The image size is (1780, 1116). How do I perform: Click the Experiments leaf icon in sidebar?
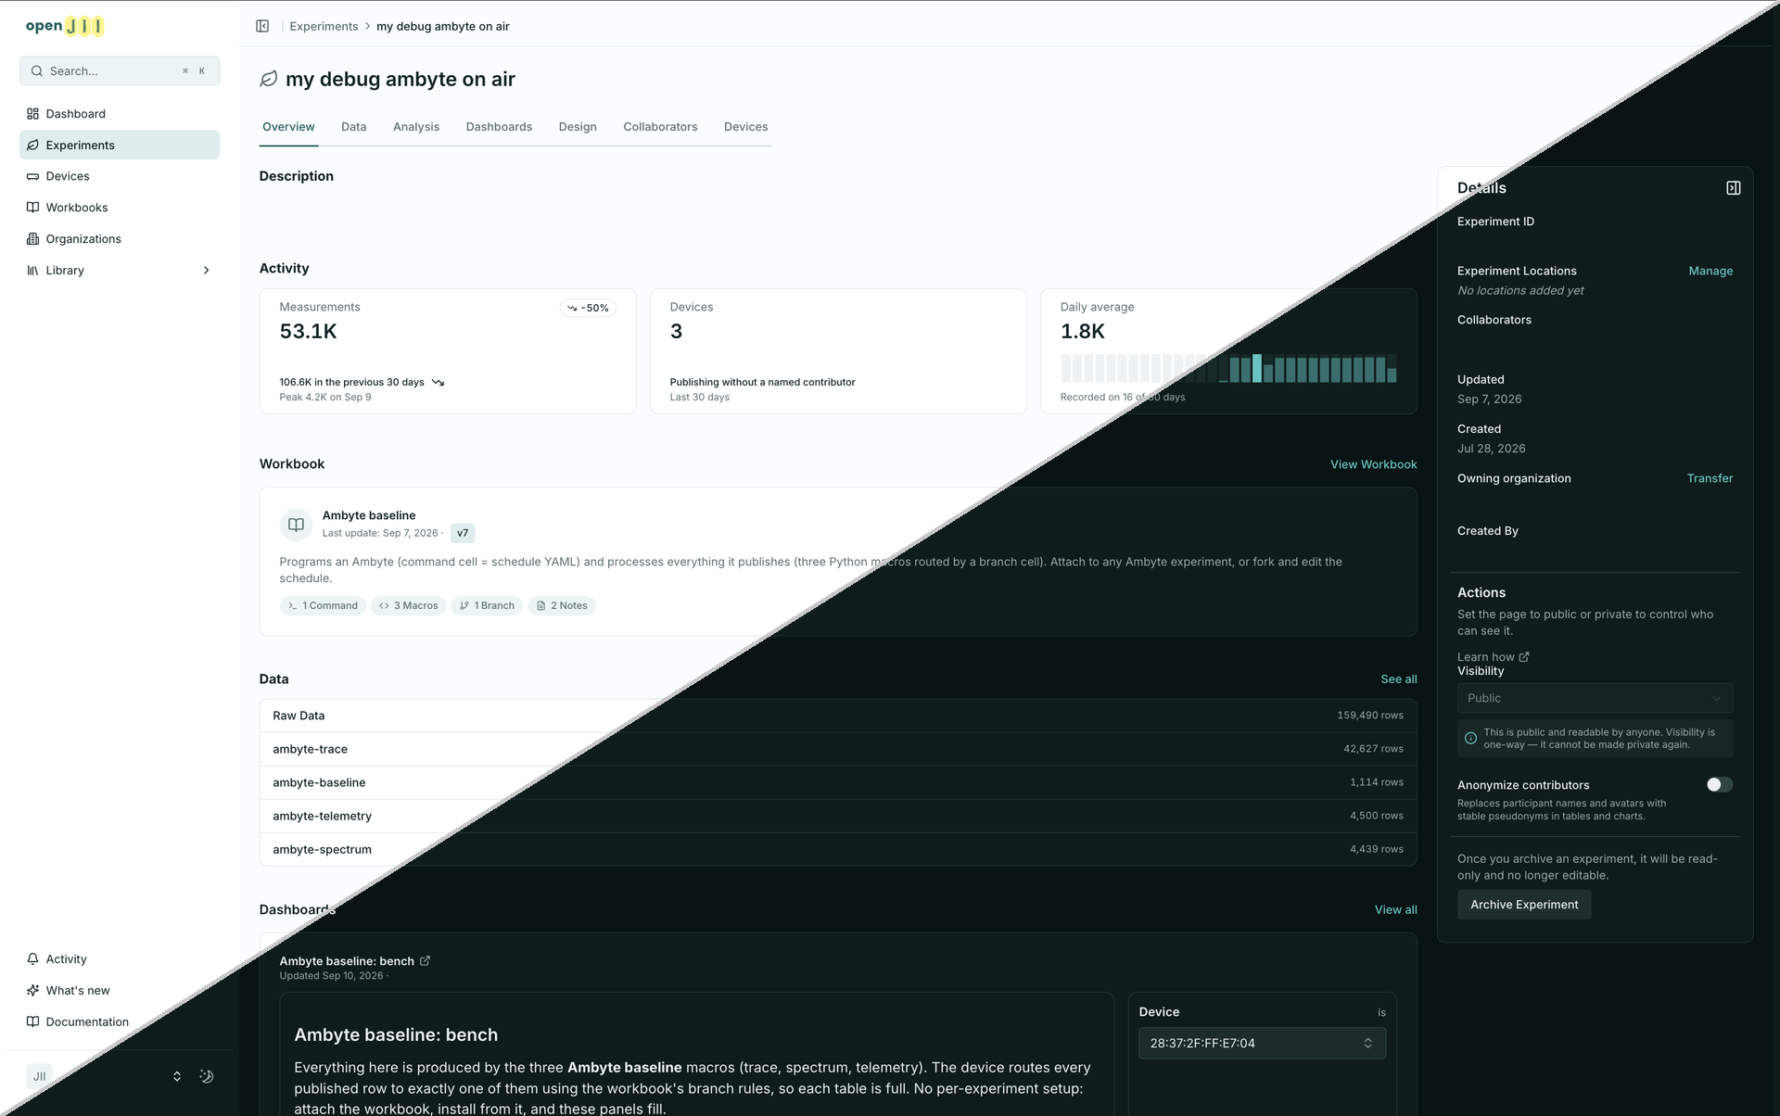click(32, 145)
